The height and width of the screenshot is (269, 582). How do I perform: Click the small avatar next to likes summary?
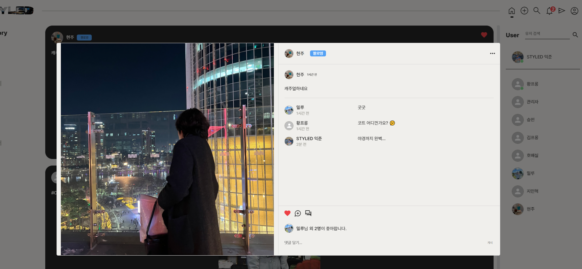click(x=289, y=228)
